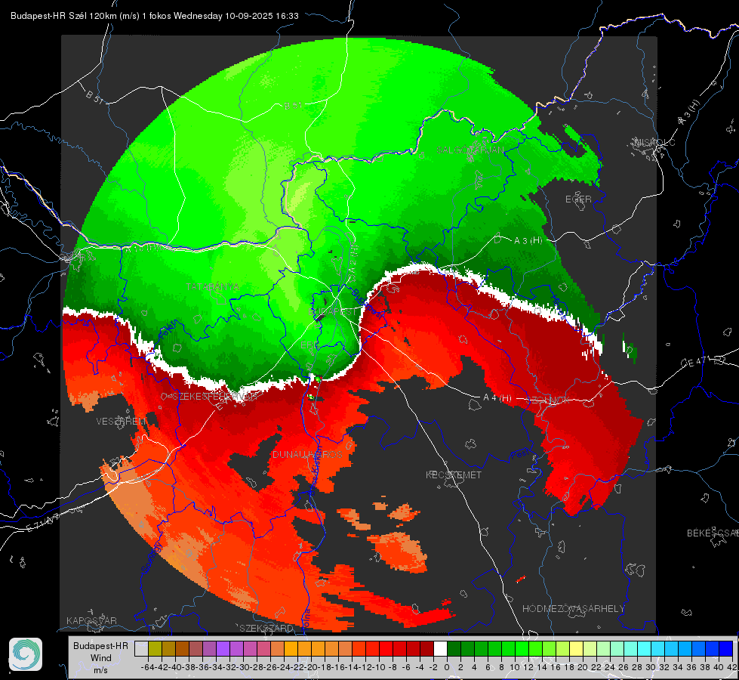Click the 'Pest' county label
This screenshot has height=680, width=739.
[x=519, y=454]
